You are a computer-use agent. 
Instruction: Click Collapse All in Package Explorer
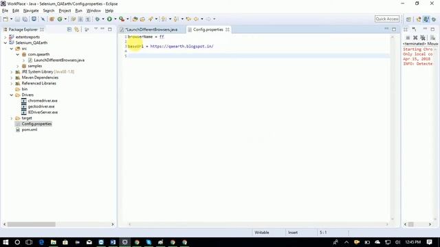coord(69,30)
